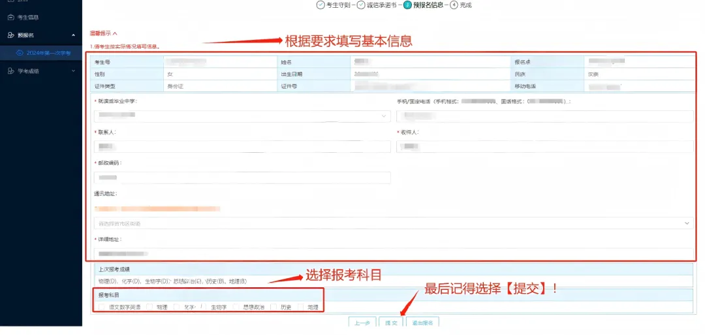
Task: Click the 学考成绩 sidebar icon
Action: click(x=12, y=71)
